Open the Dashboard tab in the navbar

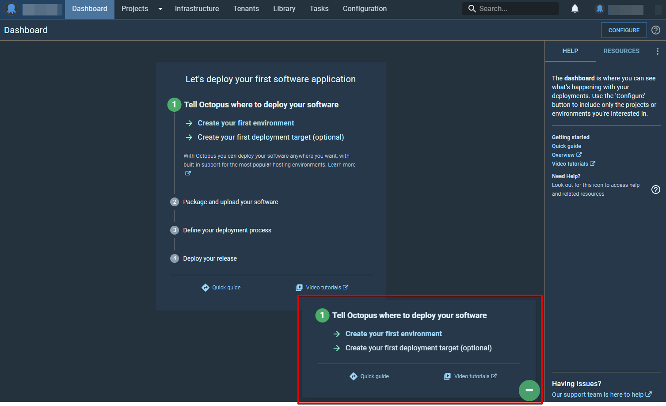tap(90, 9)
